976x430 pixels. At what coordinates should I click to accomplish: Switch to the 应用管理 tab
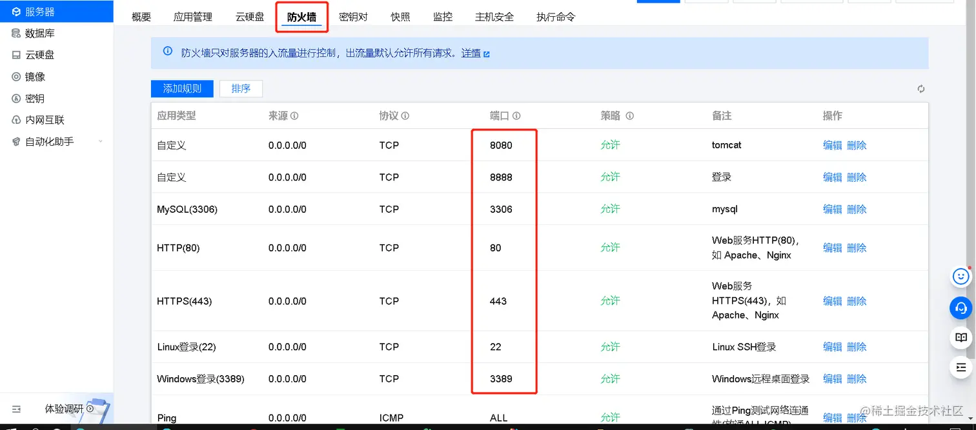[193, 17]
